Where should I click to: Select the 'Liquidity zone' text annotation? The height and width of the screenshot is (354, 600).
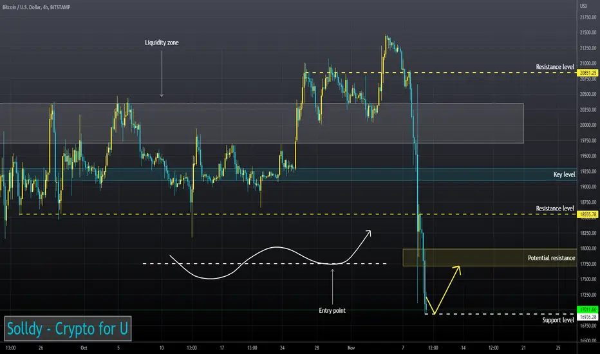(x=162, y=42)
